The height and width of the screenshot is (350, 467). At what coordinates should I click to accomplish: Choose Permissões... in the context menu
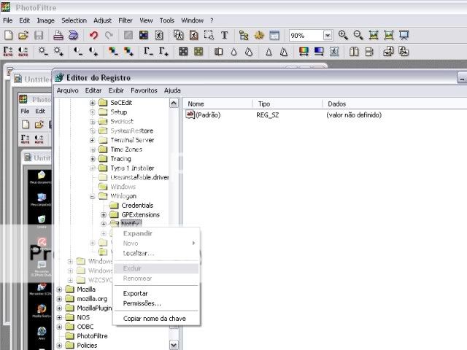[x=156, y=303]
